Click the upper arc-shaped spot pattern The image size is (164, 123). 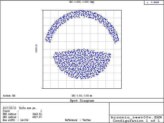click(x=82, y=14)
